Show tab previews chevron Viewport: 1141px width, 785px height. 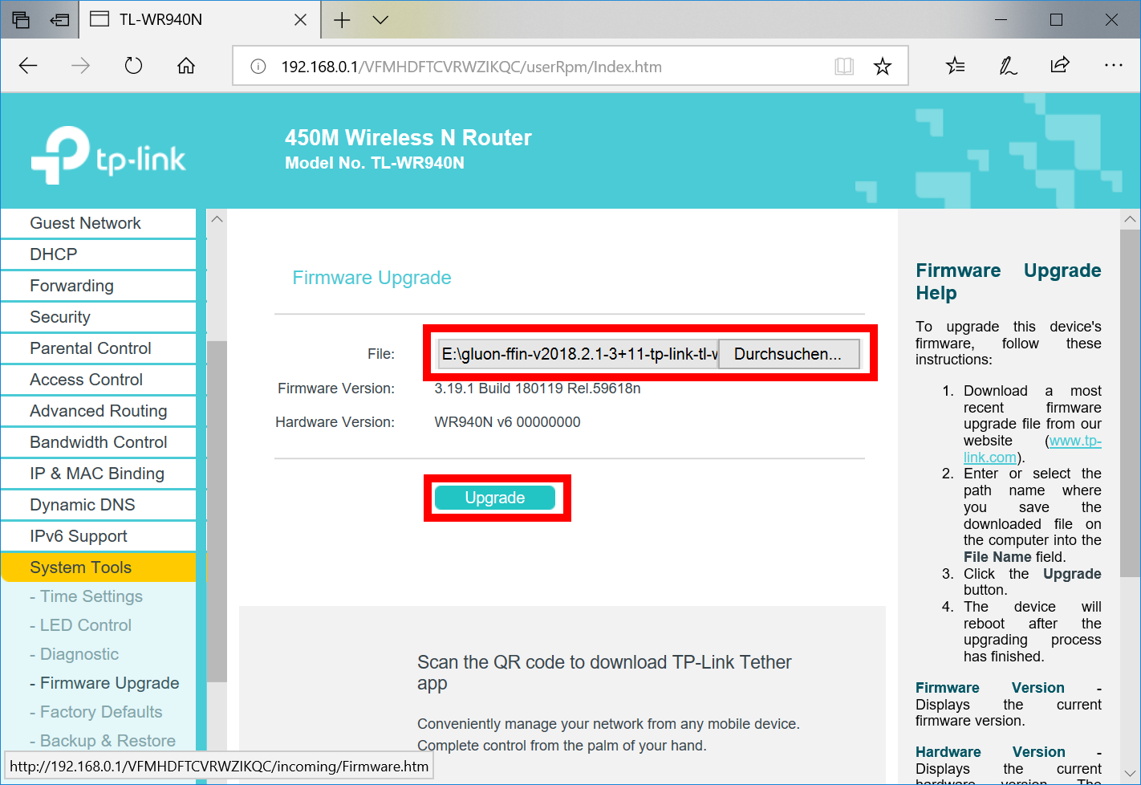click(380, 20)
